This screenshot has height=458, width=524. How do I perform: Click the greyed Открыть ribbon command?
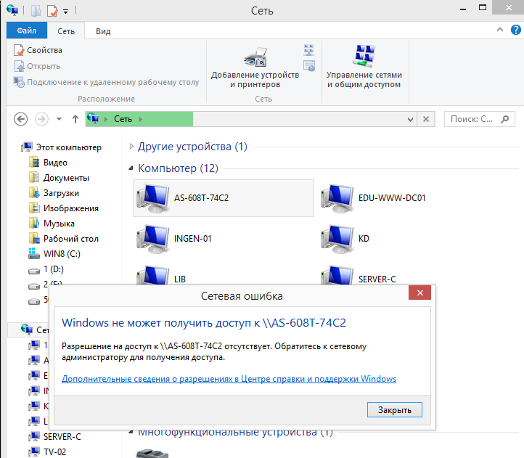coord(37,66)
